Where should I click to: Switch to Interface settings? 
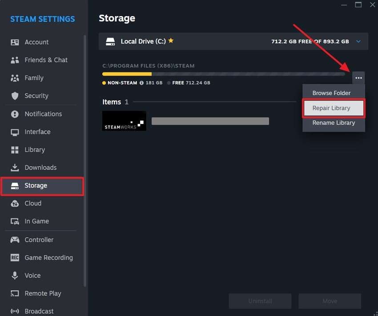(x=42, y=132)
